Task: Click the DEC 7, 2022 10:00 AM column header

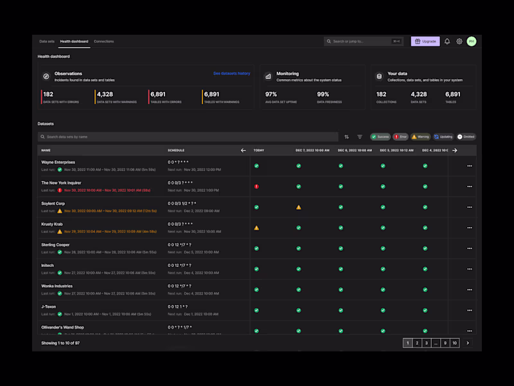Action: pyautogui.click(x=312, y=151)
